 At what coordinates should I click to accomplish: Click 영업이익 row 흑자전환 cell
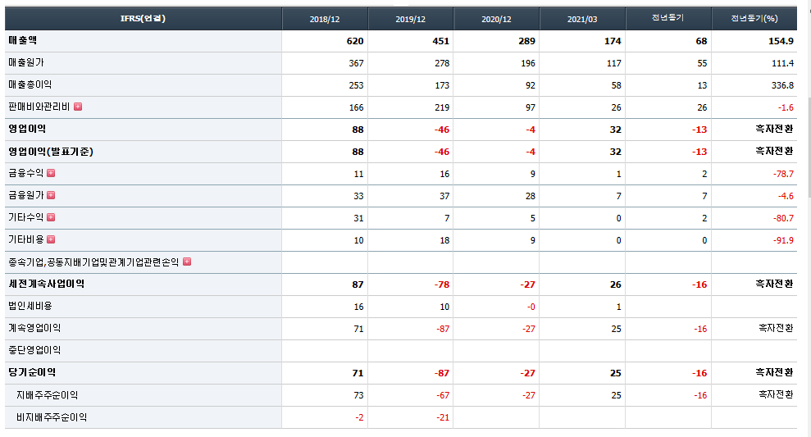774,129
